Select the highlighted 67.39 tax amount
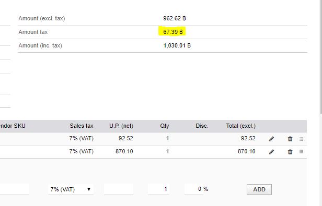The height and width of the screenshot is (206, 322). 172,32
